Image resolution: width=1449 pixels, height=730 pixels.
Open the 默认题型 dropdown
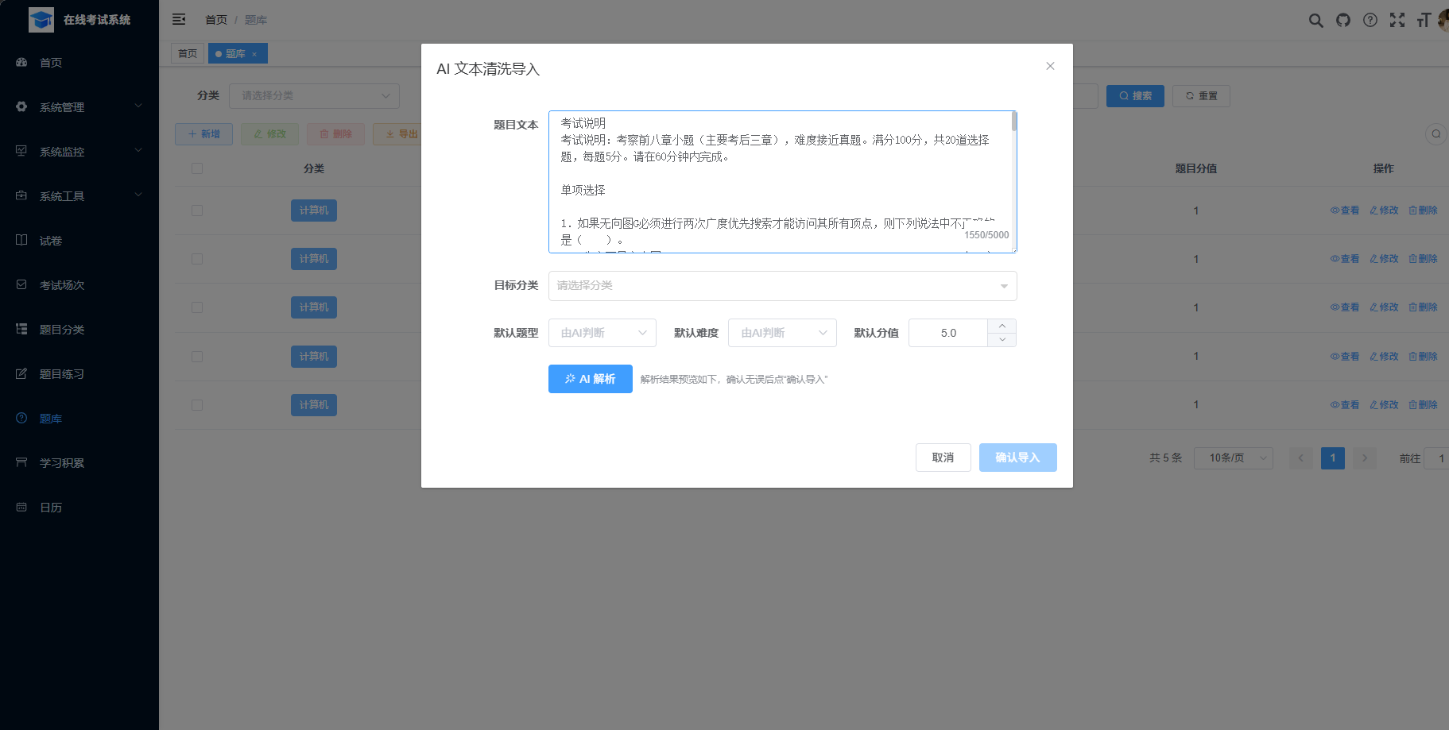pyautogui.click(x=602, y=333)
